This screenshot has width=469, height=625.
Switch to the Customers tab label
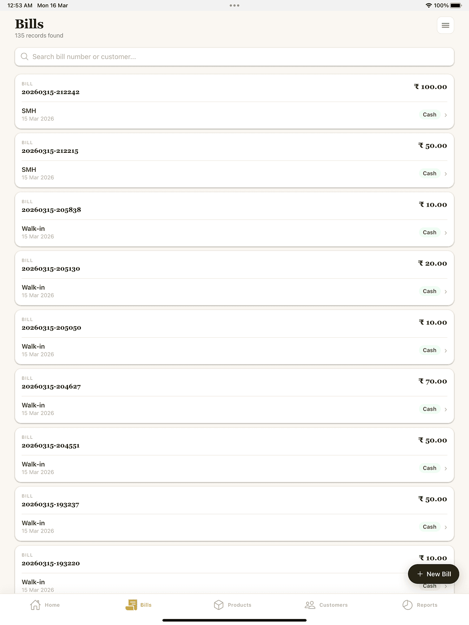click(333, 605)
